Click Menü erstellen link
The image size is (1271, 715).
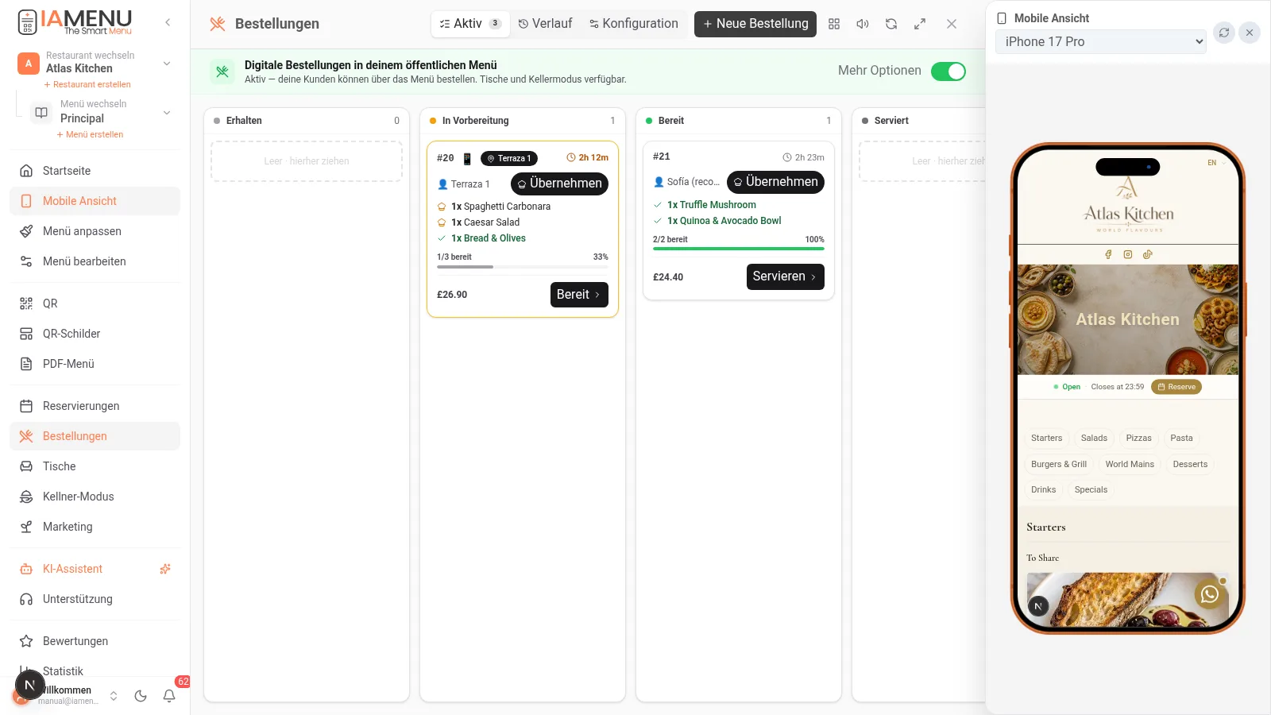(90, 134)
